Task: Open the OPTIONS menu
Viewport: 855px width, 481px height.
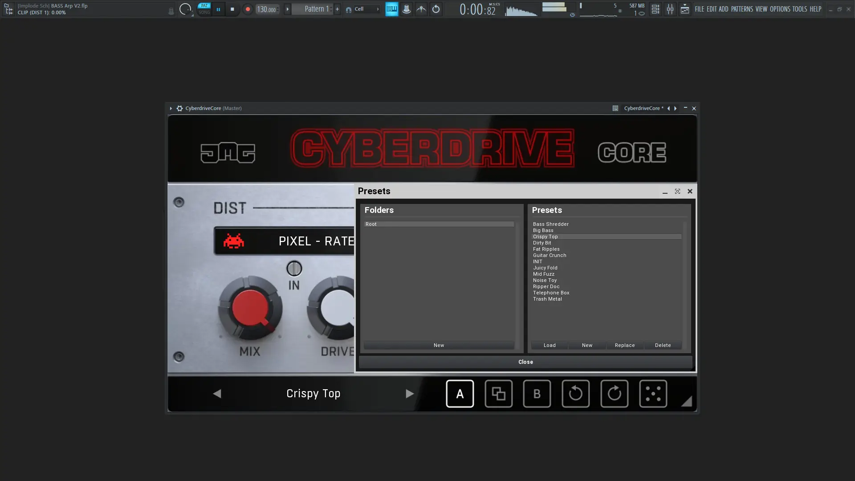Action: point(780,9)
